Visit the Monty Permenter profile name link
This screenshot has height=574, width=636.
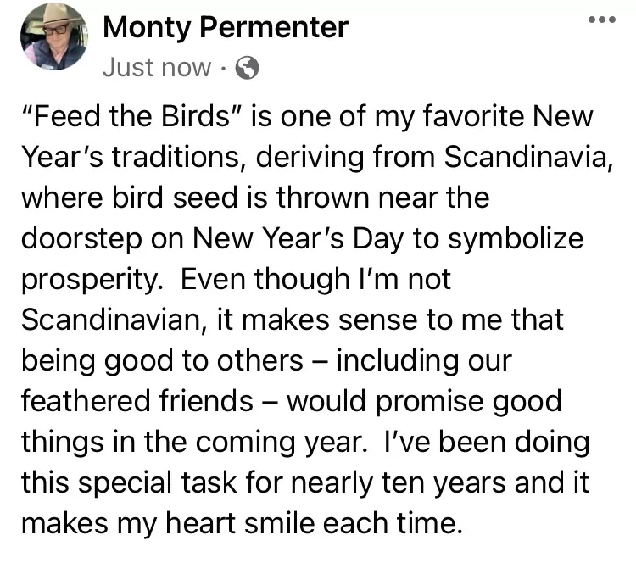pyautogui.click(x=225, y=28)
